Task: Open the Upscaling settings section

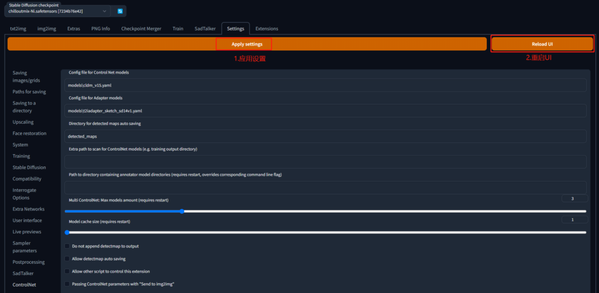Action: [23, 122]
